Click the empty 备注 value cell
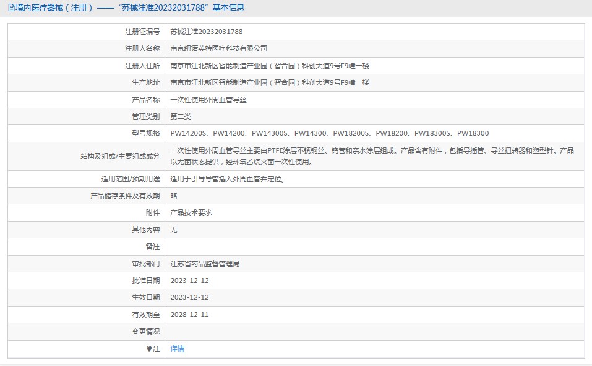 pos(374,246)
